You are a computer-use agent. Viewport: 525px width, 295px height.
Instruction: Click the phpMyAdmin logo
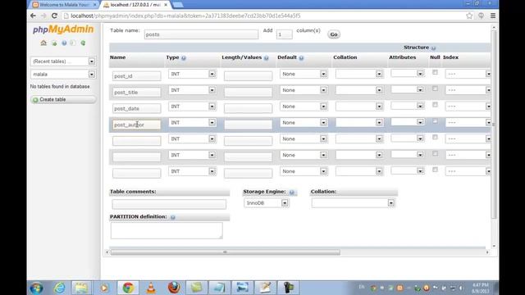[63, 29]
